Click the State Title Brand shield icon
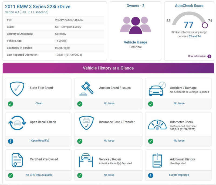This screenshot has width=216, height=185. (x=17, y=88)
